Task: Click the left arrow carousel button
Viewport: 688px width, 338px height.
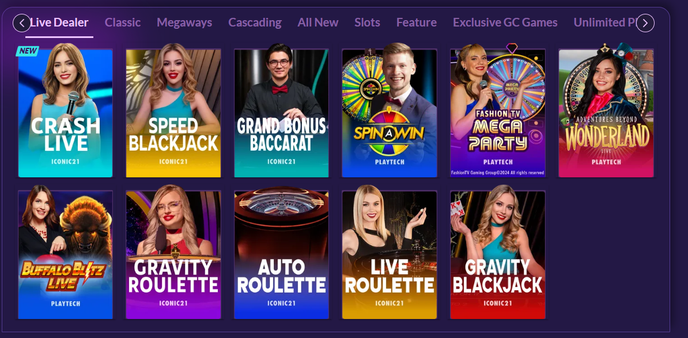Action: (22, 23)
